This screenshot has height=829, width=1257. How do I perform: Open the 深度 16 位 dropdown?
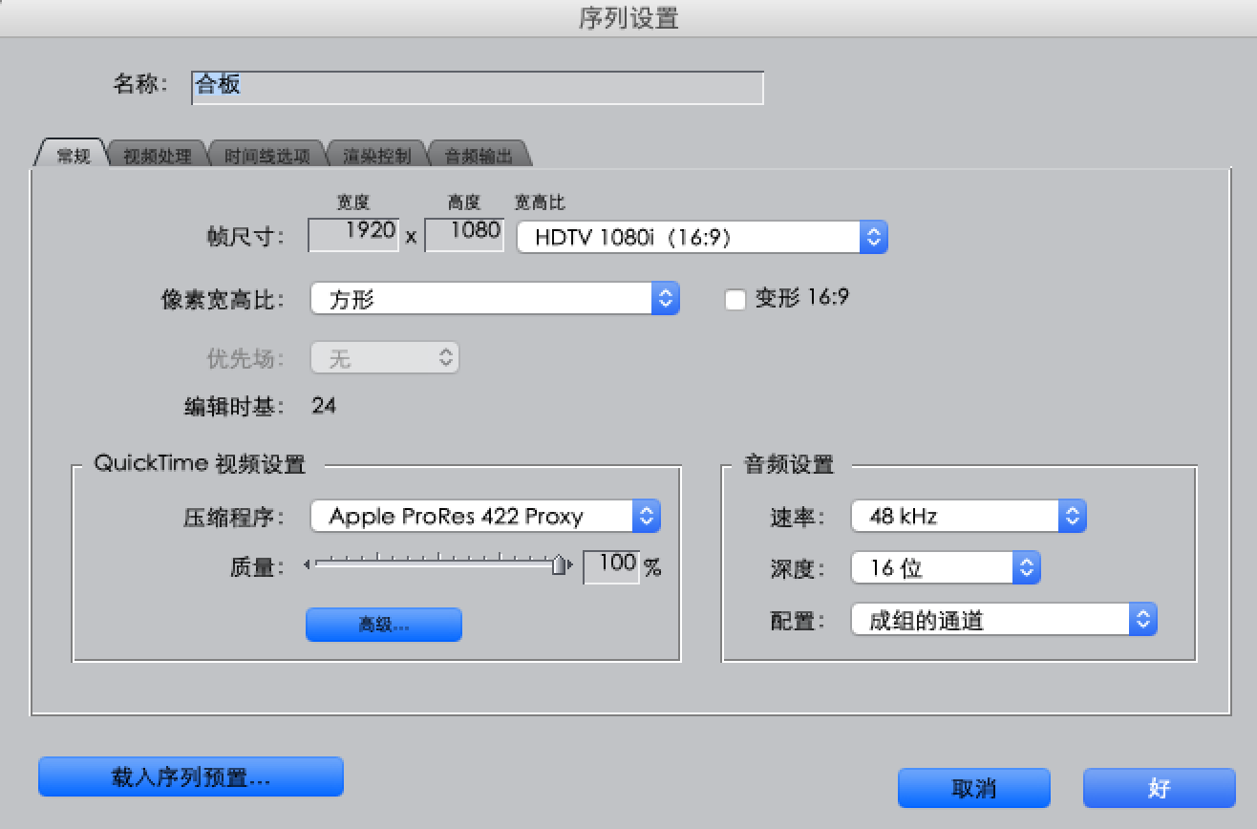944,568
